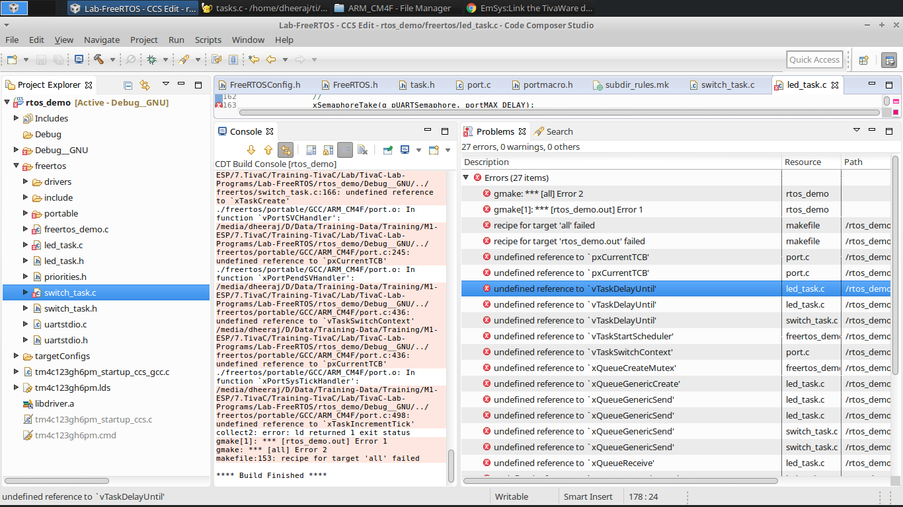Viewport: 903px width, 507px height.
Task: Click the Back navigation arrow icon
Action: click(x=270, y=59)
